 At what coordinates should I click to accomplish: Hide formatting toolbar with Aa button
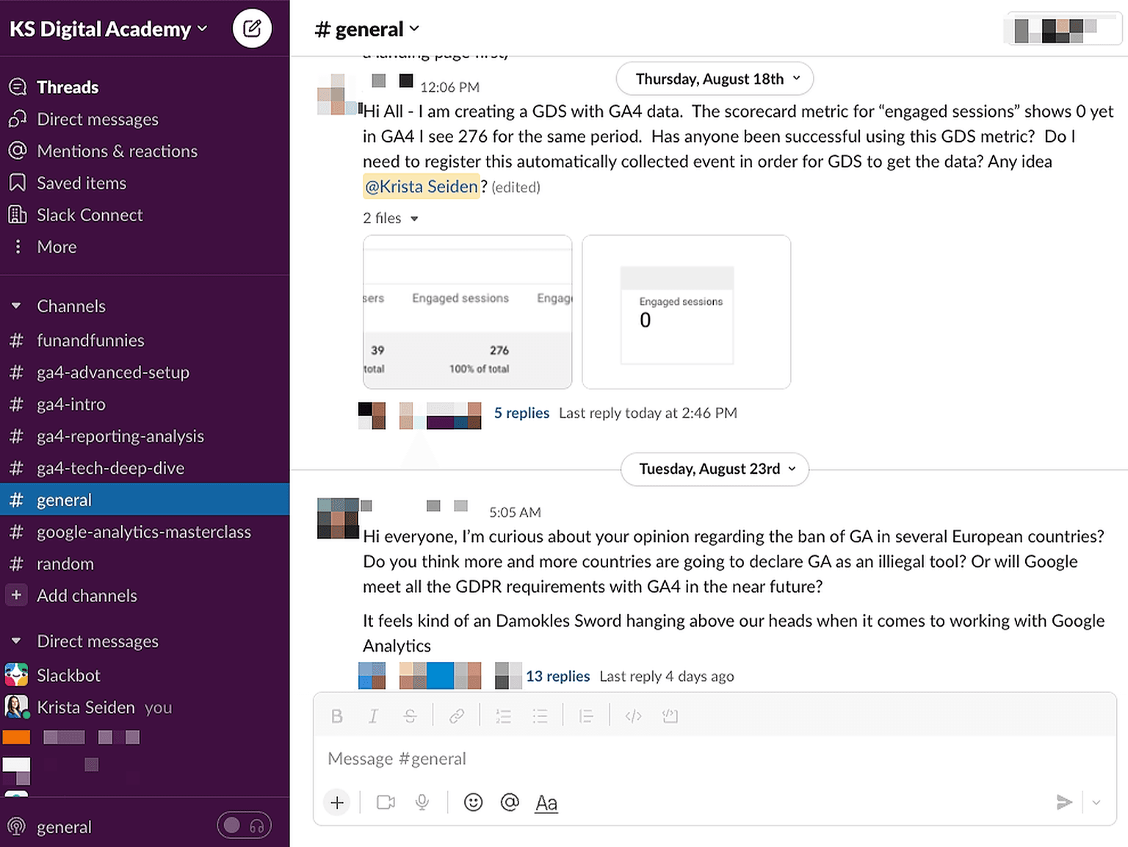tap(546, 803)
